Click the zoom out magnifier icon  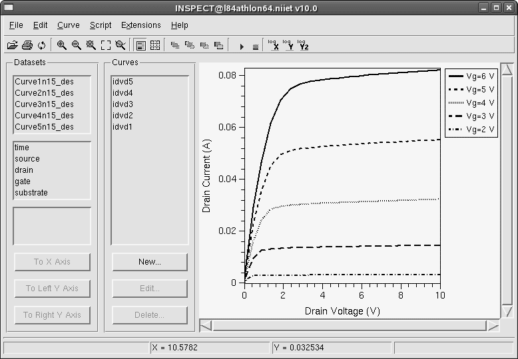click(76, 45)
